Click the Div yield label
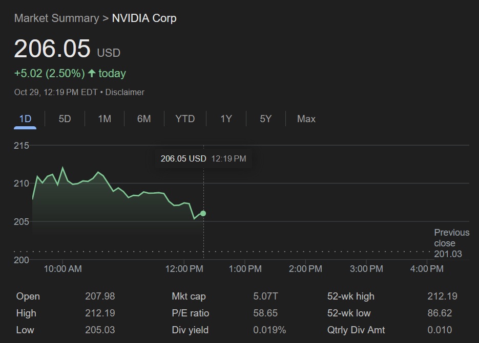479x343 pixels. pos(190,330)
